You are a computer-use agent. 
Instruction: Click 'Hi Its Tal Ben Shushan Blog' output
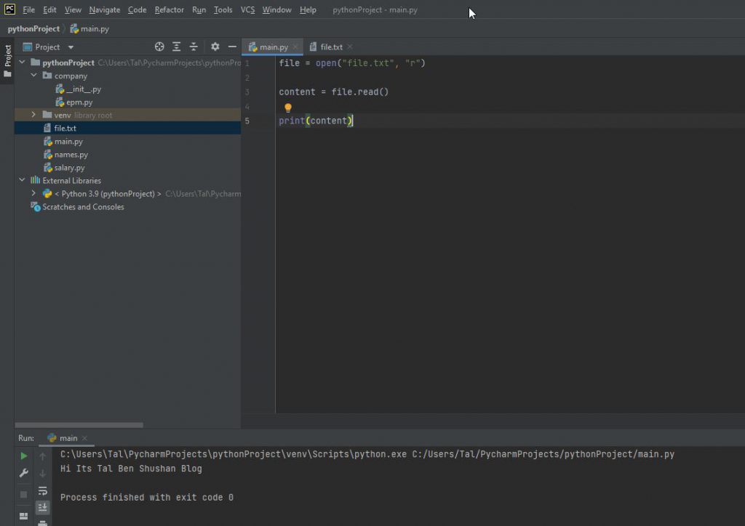pyautogui.click(x=131, y=469)
